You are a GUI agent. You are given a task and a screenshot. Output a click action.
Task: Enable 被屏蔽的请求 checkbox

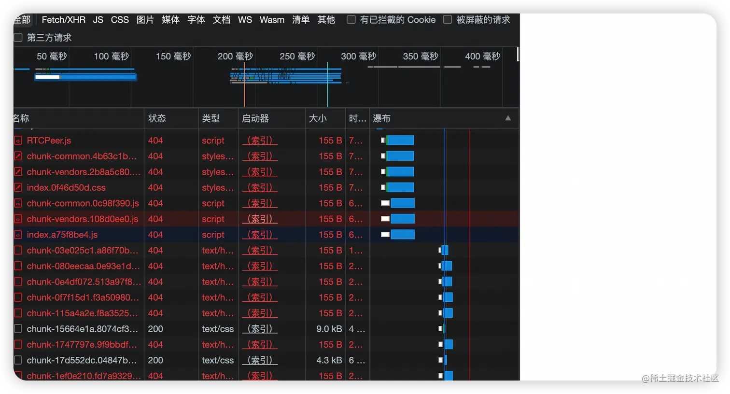(448, 20)
